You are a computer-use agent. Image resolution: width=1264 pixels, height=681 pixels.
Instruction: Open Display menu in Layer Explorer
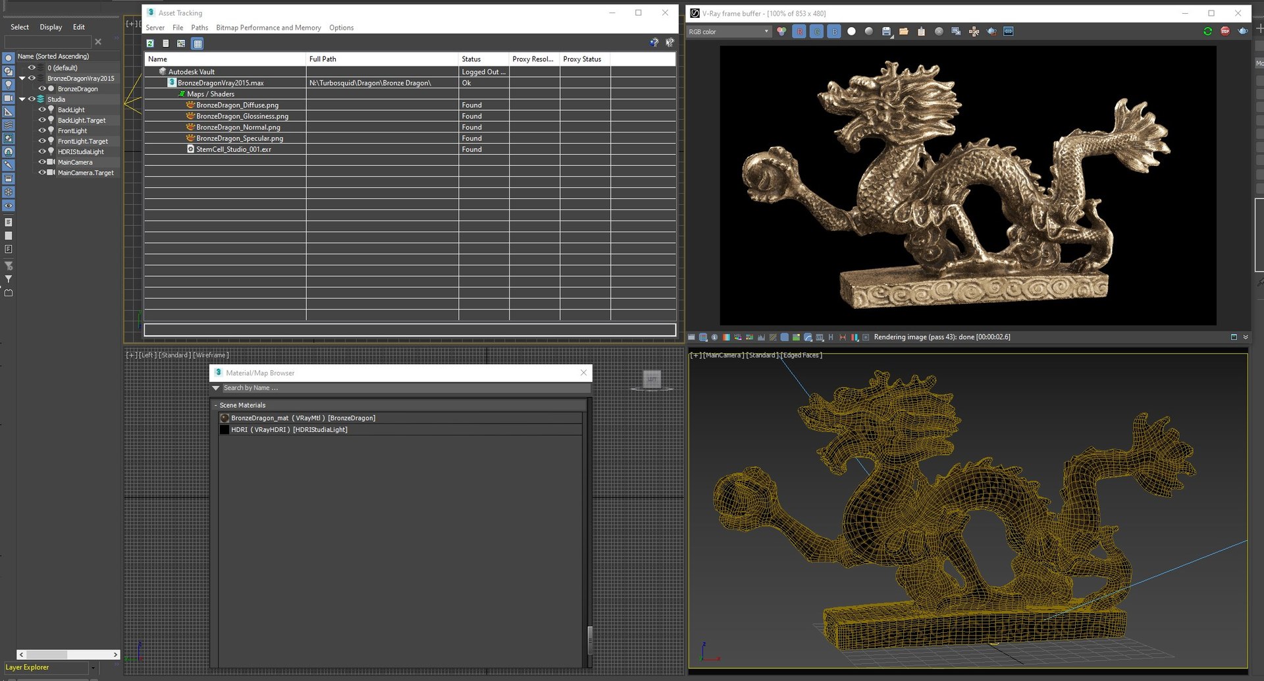(x=51, y=27)
